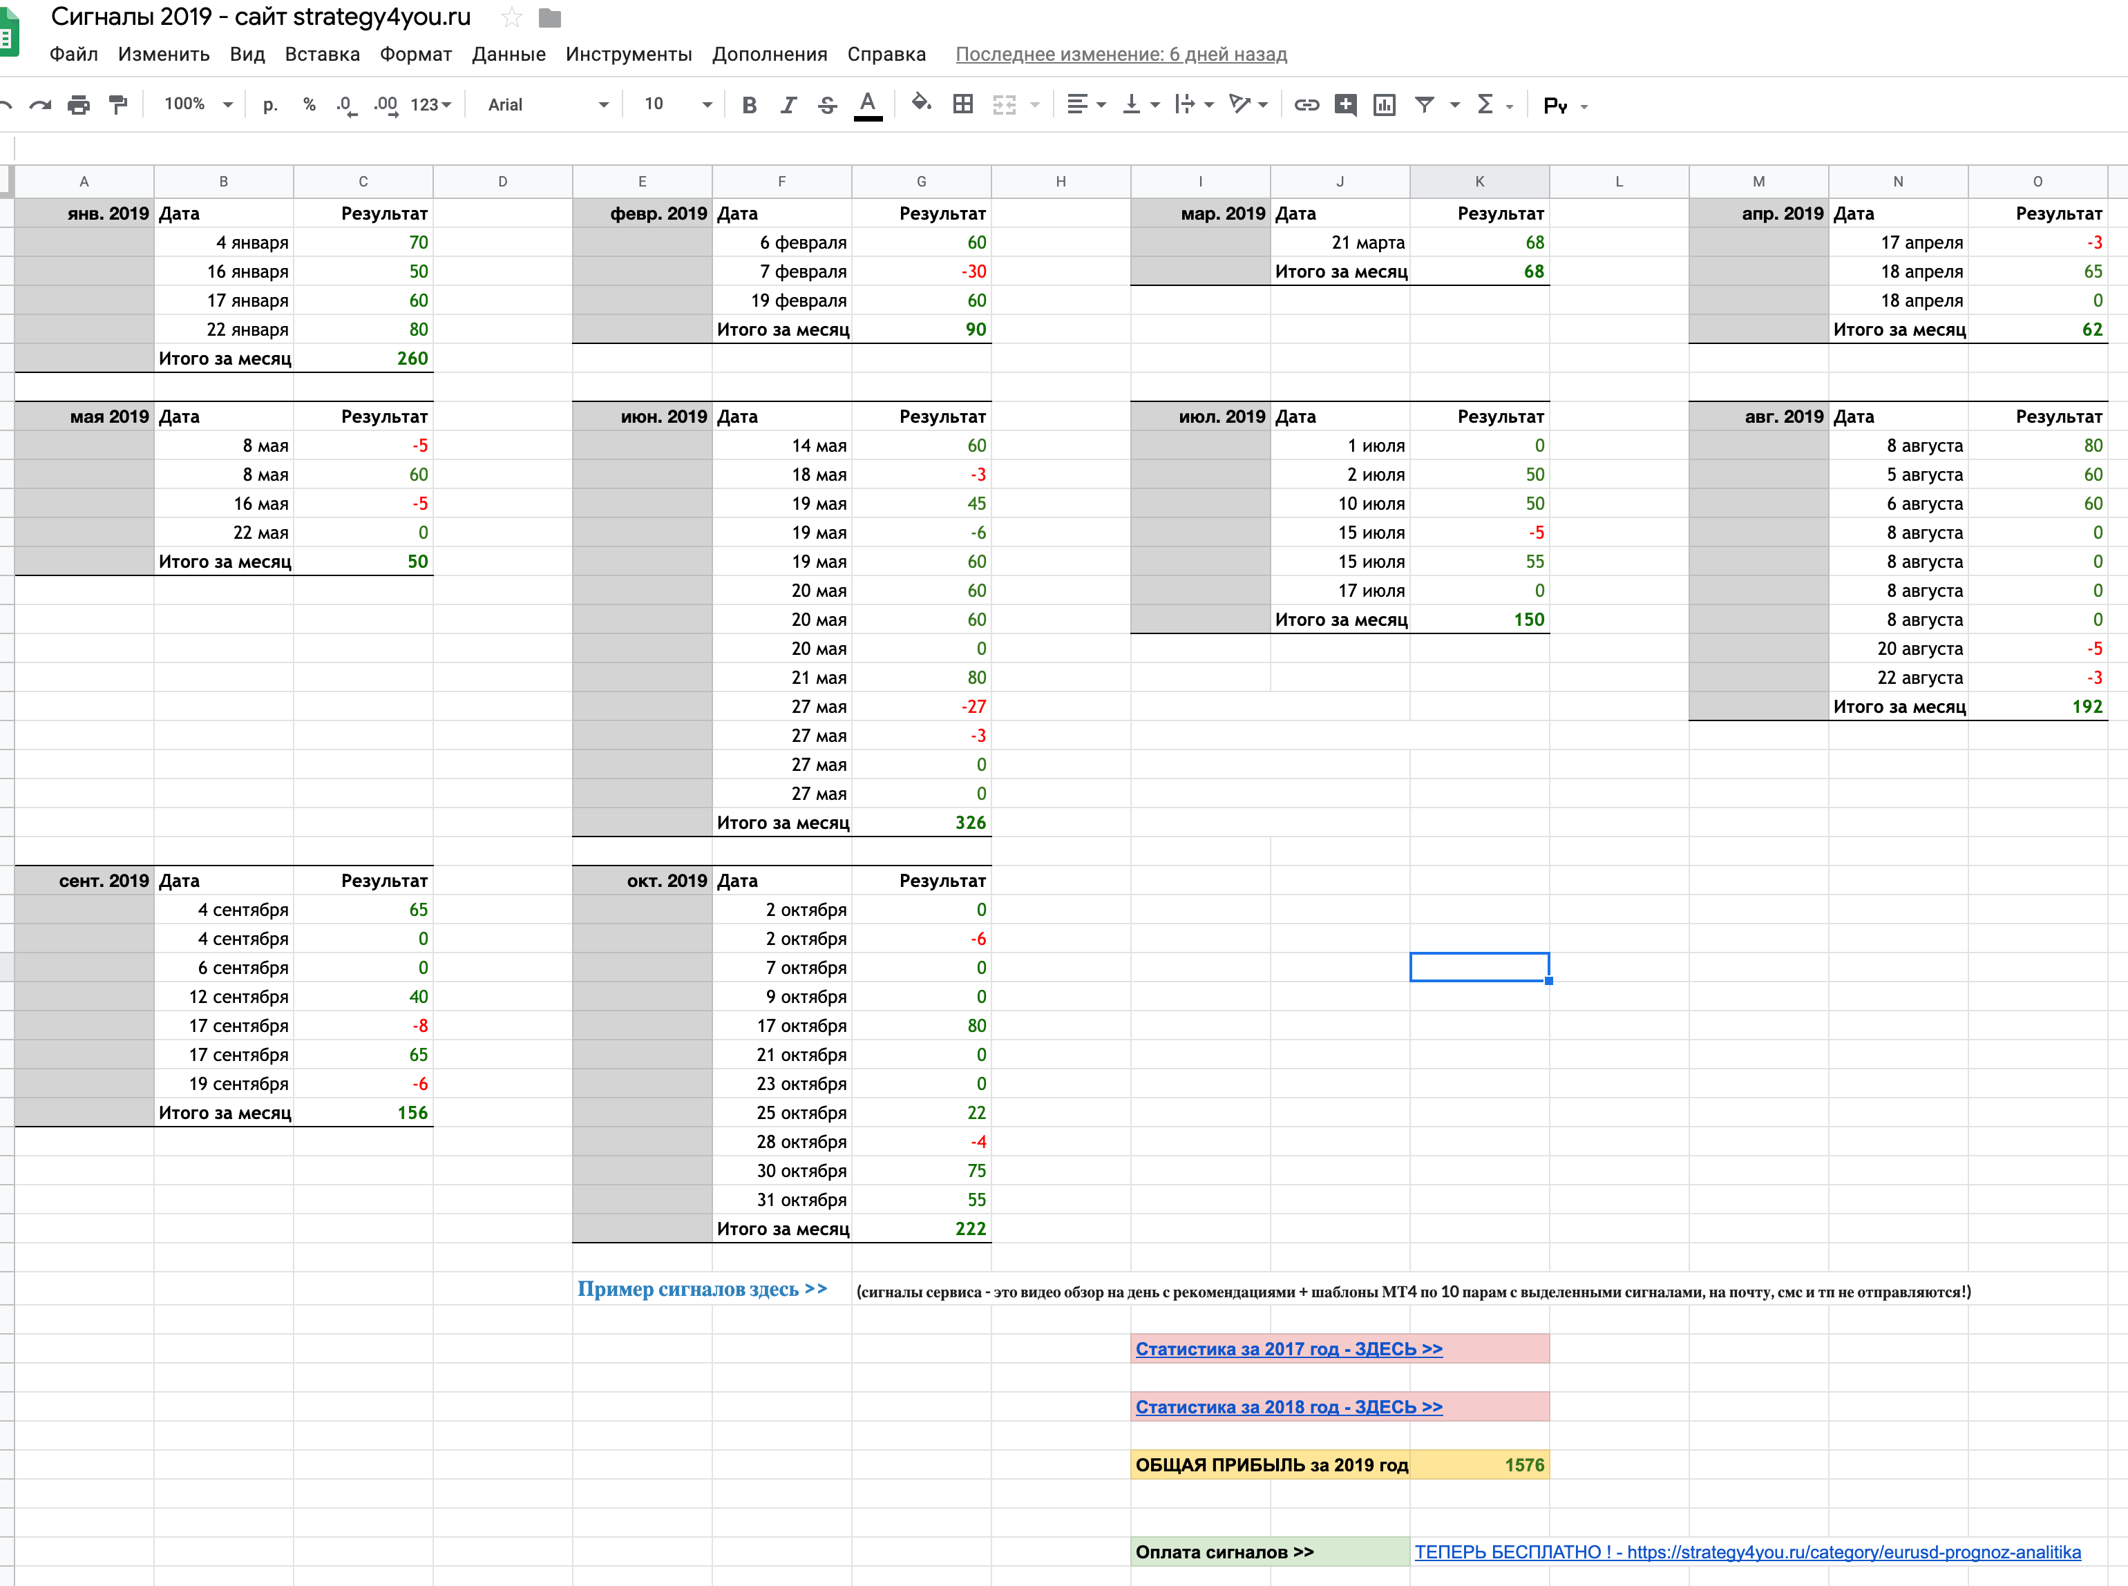This screenshot has height=1586, width=2128.
Task: Open the zoom 100% dropdown
Action: point(198,104)
